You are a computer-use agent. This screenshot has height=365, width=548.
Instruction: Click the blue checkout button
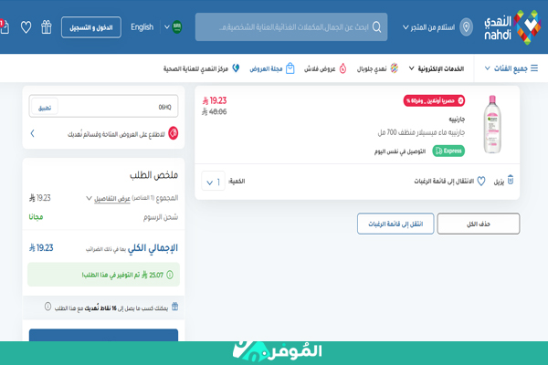click(x=103, y=335)
